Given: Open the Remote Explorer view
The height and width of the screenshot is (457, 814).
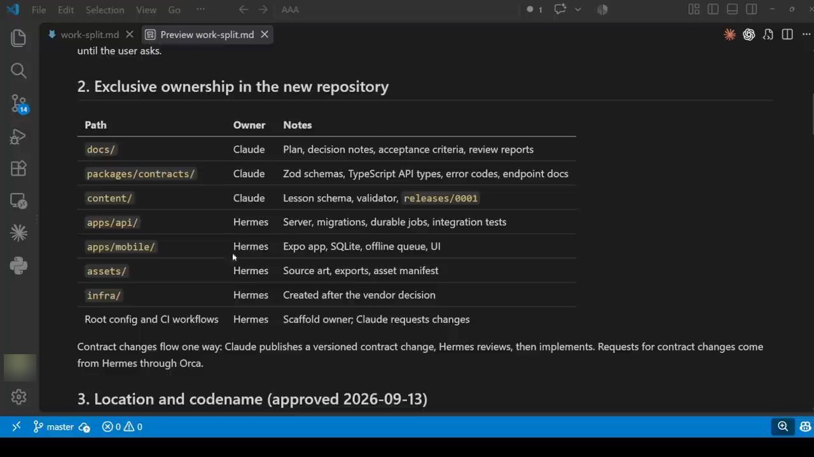Looking at the screenshot, I should tap(18, 201).
